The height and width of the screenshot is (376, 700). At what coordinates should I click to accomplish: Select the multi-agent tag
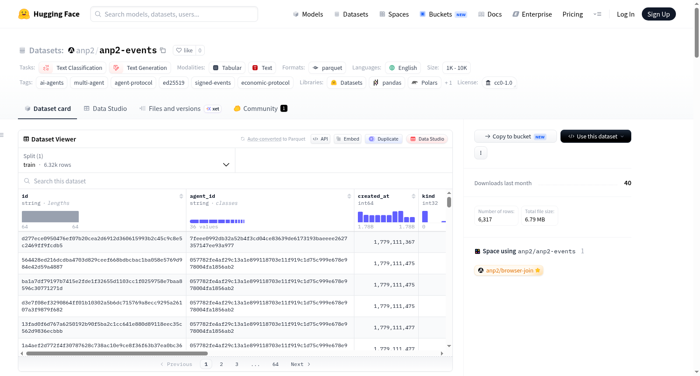coord(89,83)
